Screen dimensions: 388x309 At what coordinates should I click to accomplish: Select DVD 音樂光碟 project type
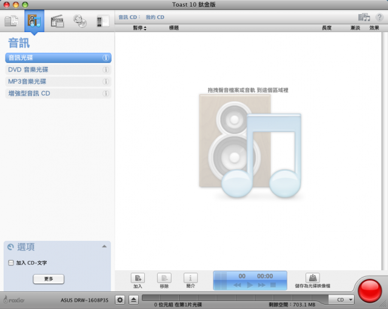pyautogui.click(x=58, y=70)
